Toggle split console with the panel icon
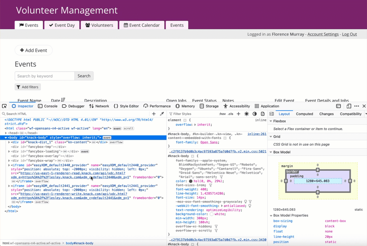The width and height of the screenshot is (367, 246). 338,106
